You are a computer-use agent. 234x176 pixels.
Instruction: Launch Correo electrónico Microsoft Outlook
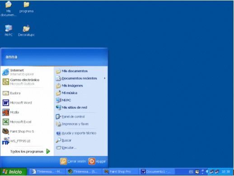click(x=21, y=82)
